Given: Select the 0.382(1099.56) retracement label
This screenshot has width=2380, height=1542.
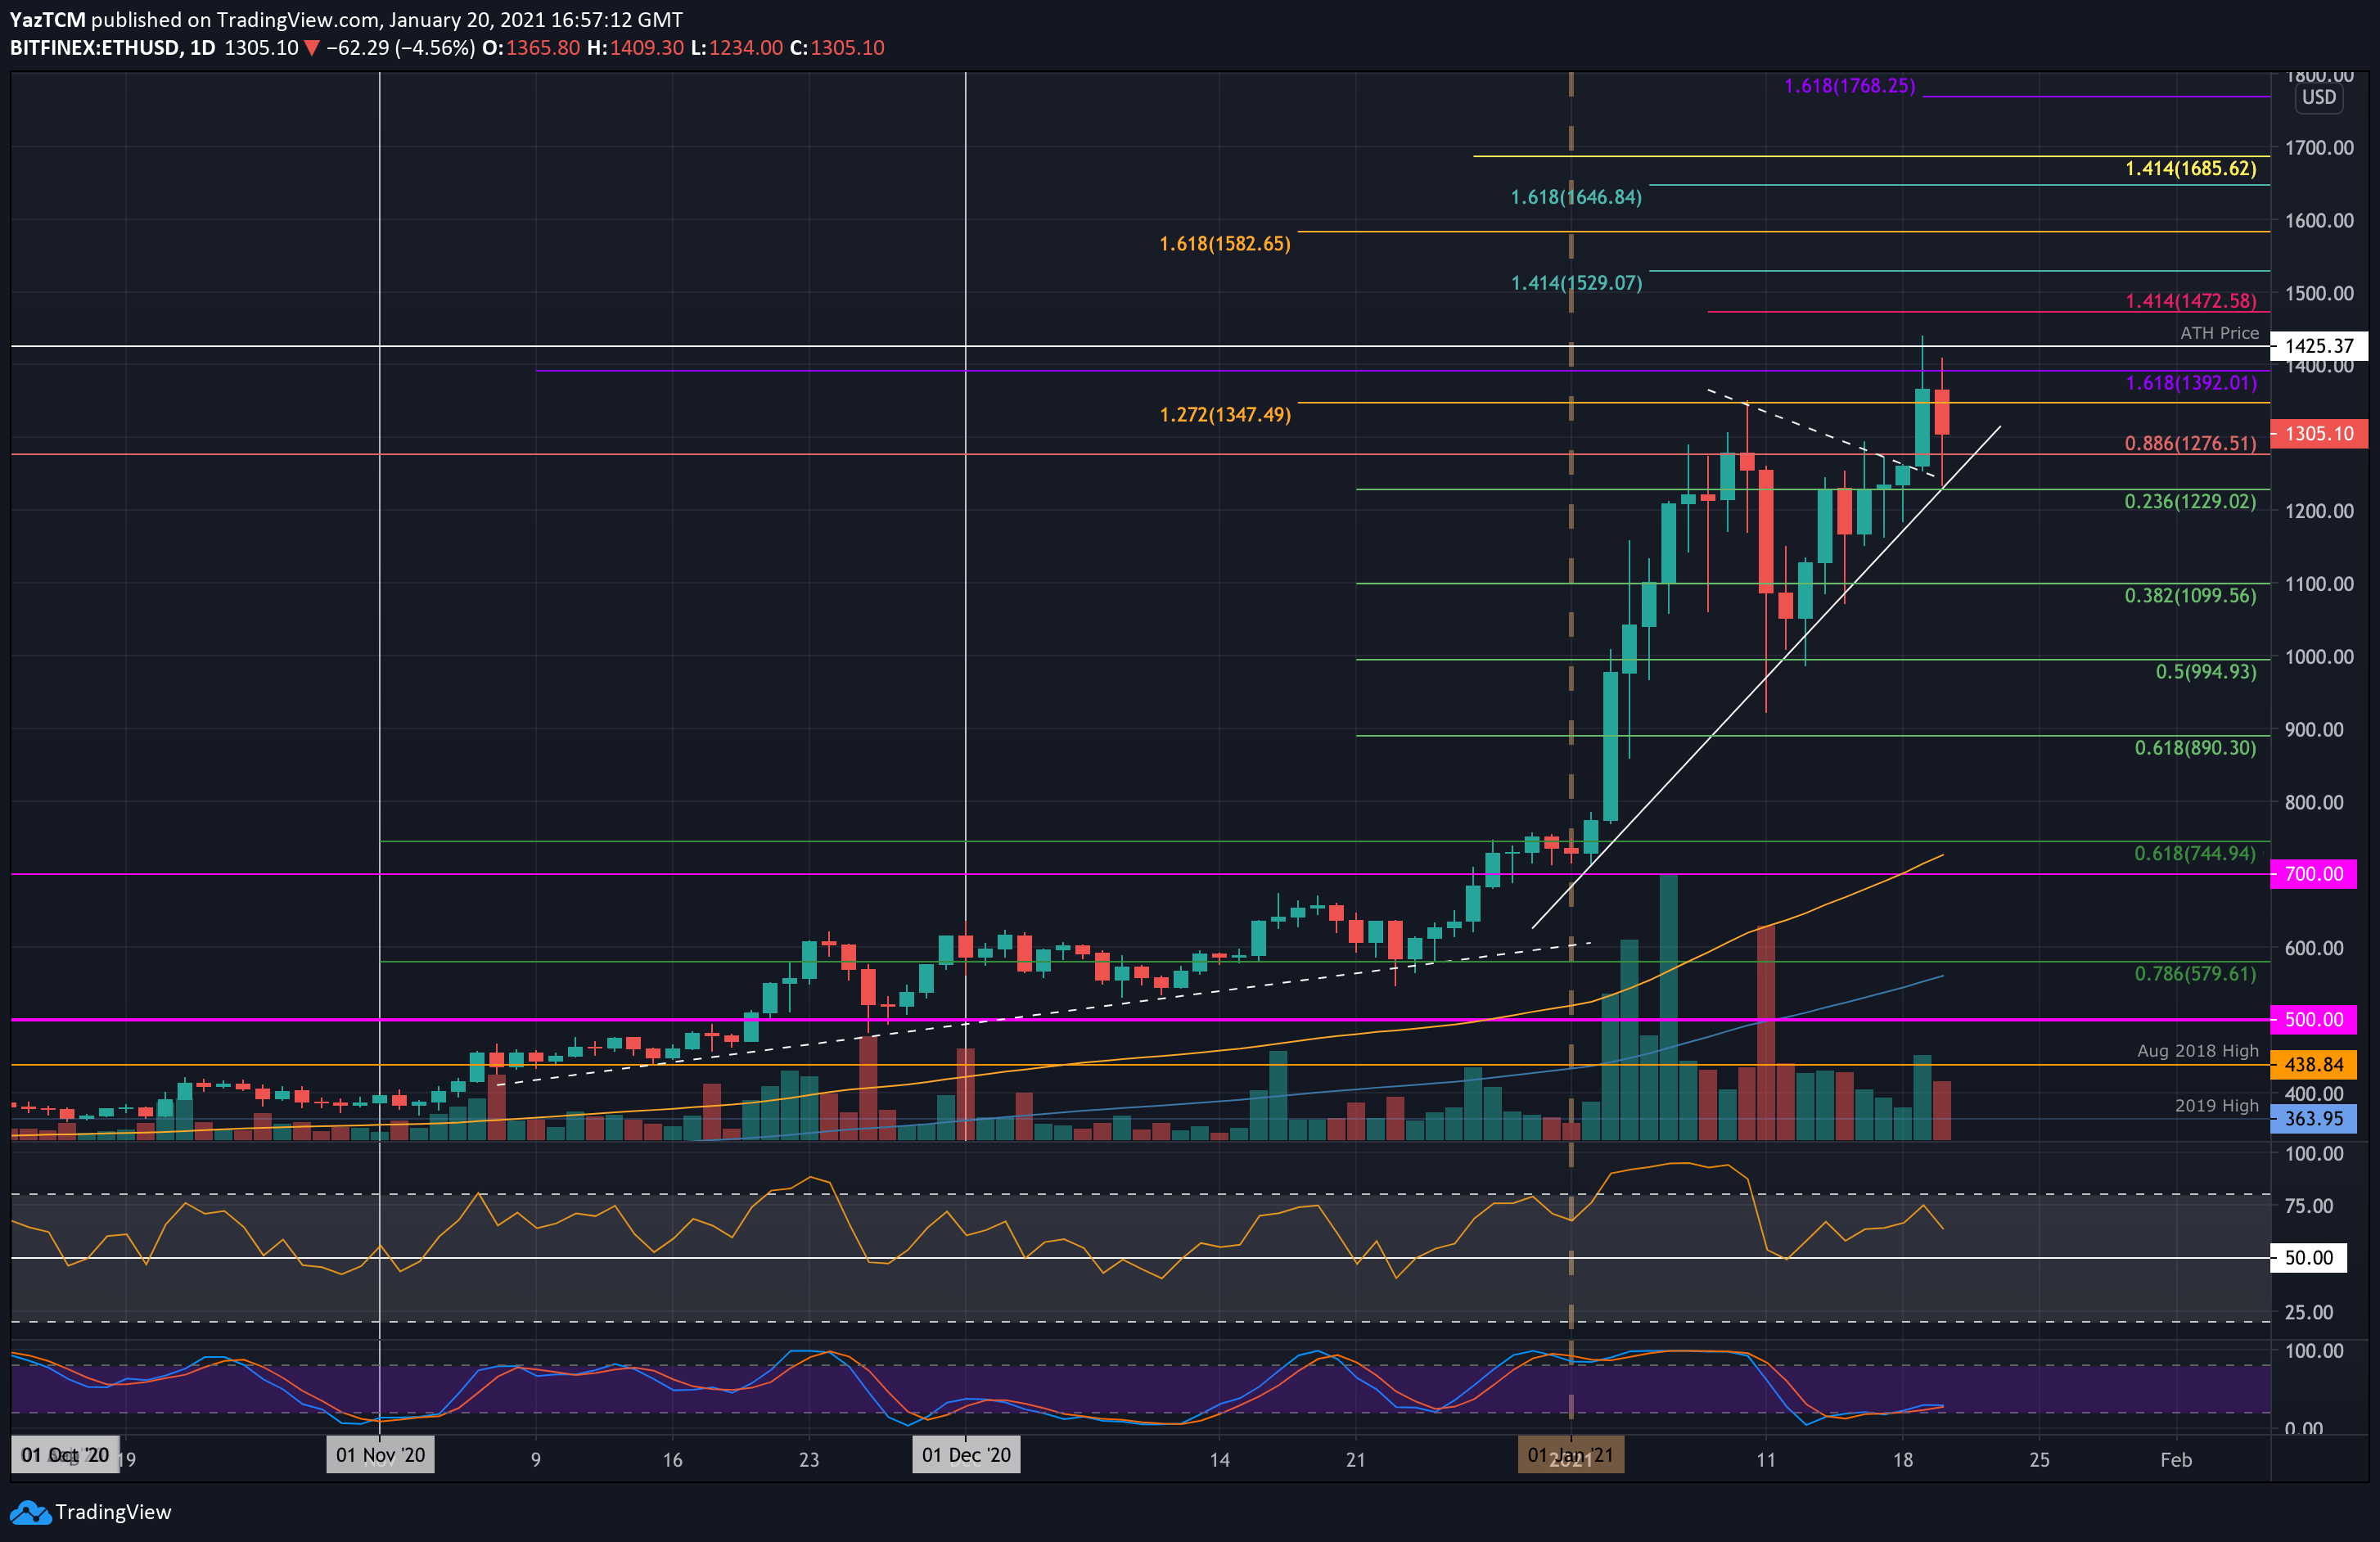Looking at the screenshot, I should (x=2191, y=596).
